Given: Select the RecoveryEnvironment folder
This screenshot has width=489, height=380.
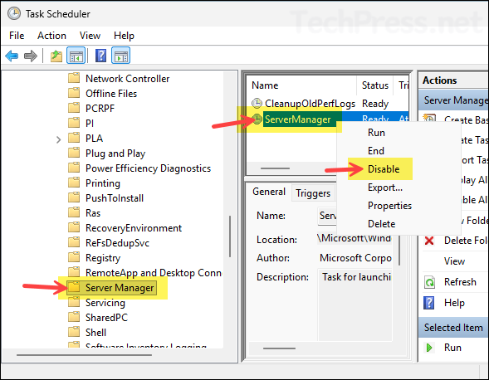Looking at the screenshot, I should point(134,228).
